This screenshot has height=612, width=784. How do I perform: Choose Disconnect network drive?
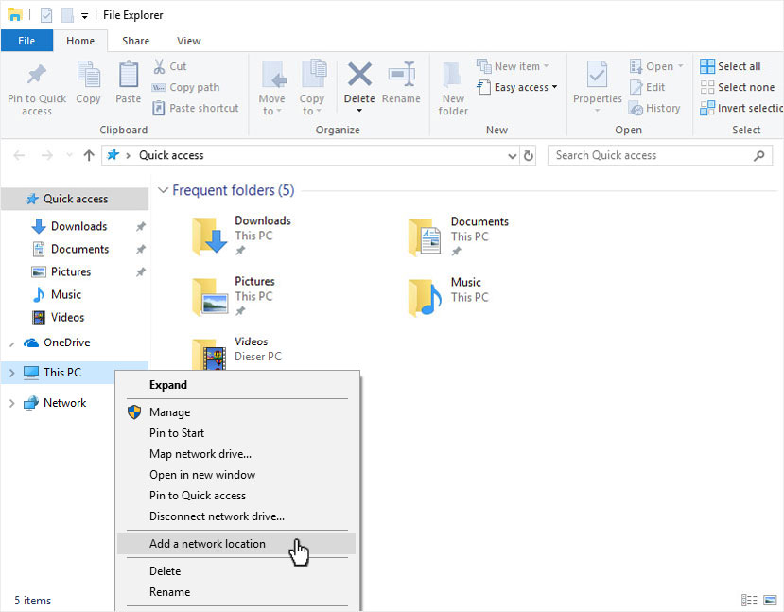pyautogui.click(x=237, y=516)
